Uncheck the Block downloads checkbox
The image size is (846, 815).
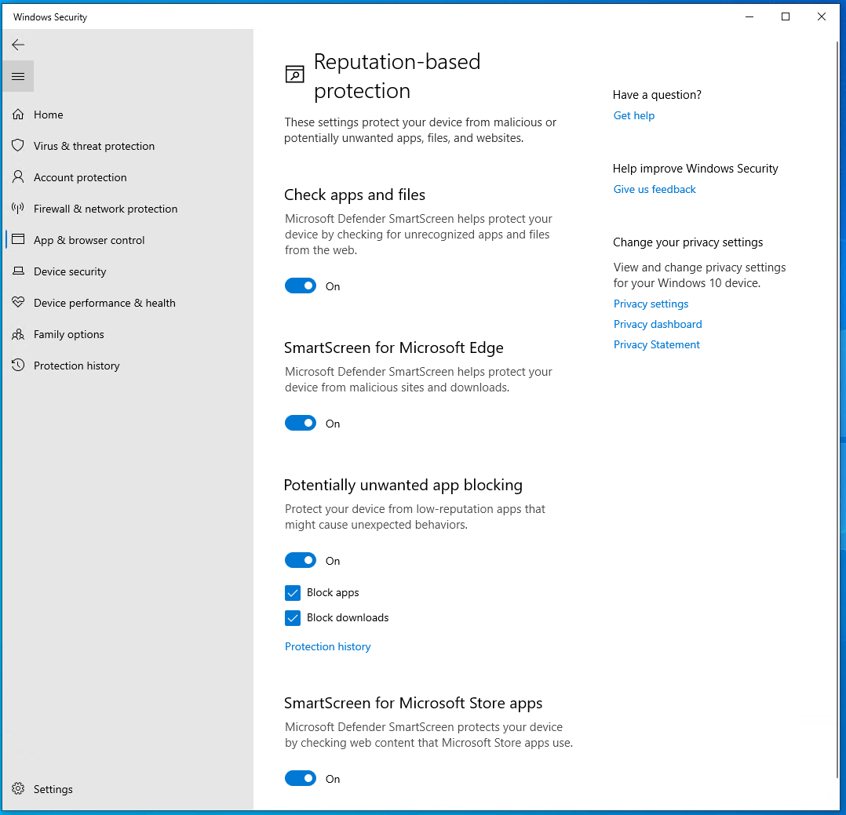tap(293, 618)
